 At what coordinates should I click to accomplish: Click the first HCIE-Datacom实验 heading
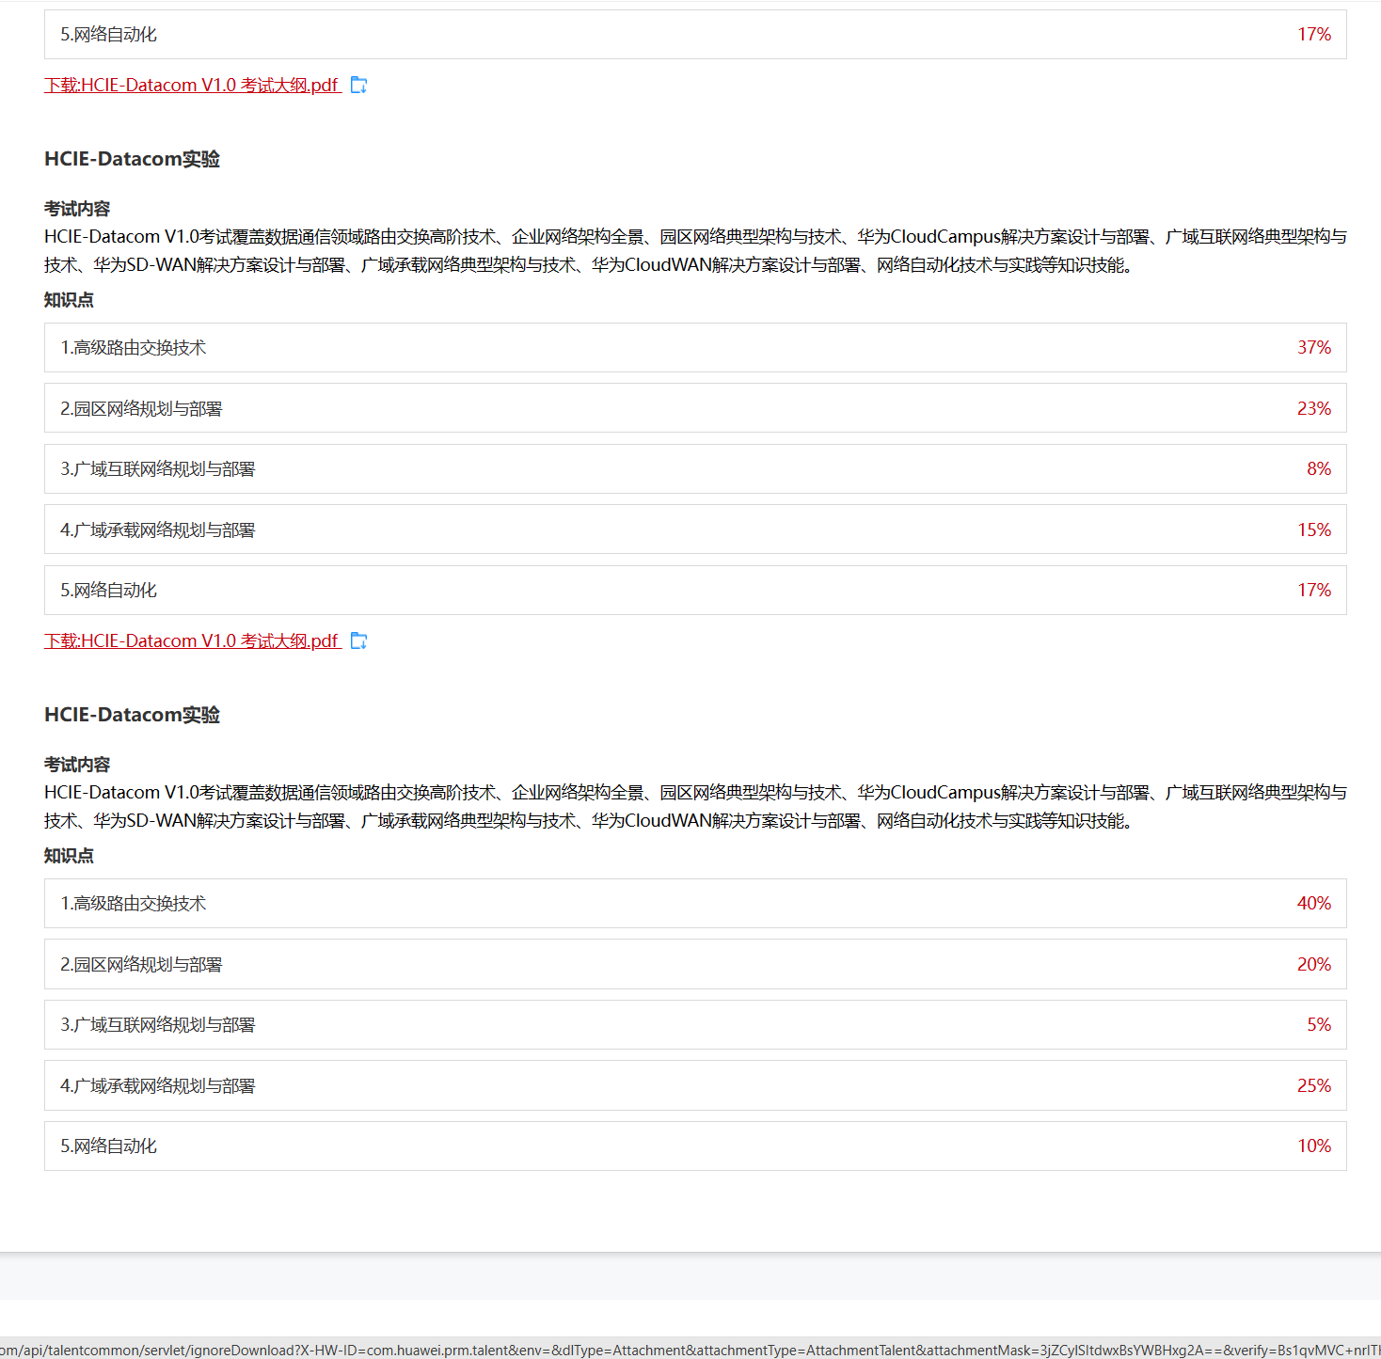[132, 159]
